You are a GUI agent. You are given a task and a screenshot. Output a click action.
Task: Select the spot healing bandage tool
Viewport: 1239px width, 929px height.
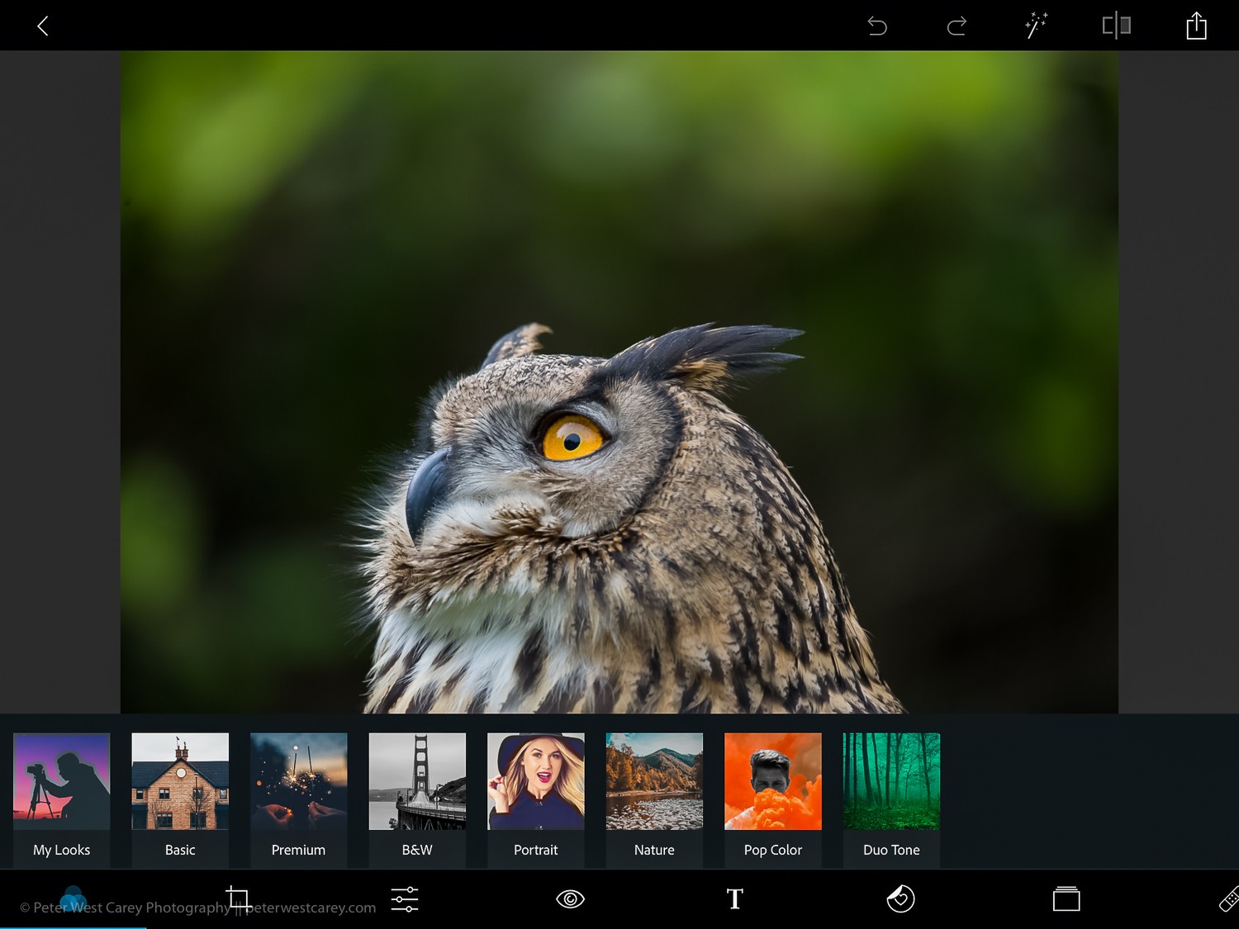[x=1227, y=898]
